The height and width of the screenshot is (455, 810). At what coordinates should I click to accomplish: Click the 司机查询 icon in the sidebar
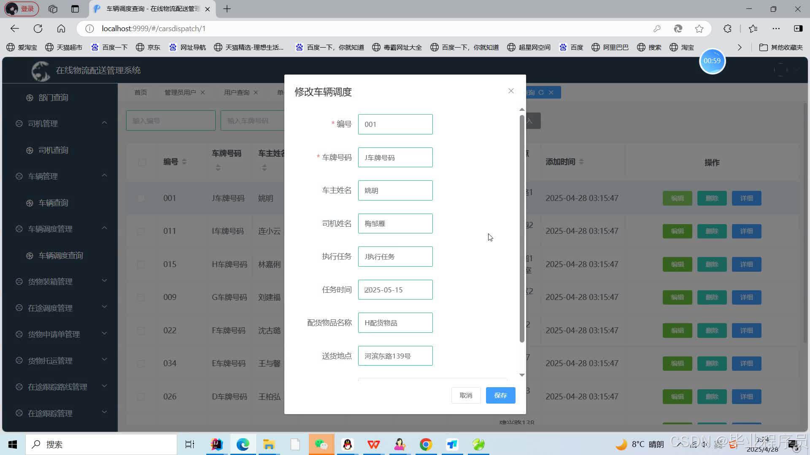pos(30,150)
